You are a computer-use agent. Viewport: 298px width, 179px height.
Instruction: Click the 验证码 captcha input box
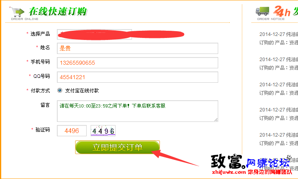point(72,131)
